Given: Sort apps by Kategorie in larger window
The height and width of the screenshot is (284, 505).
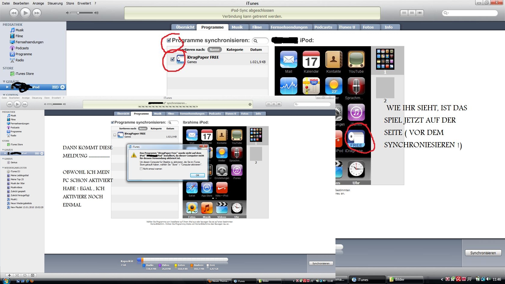Looking at the screenshot, I should click(235, 50).
